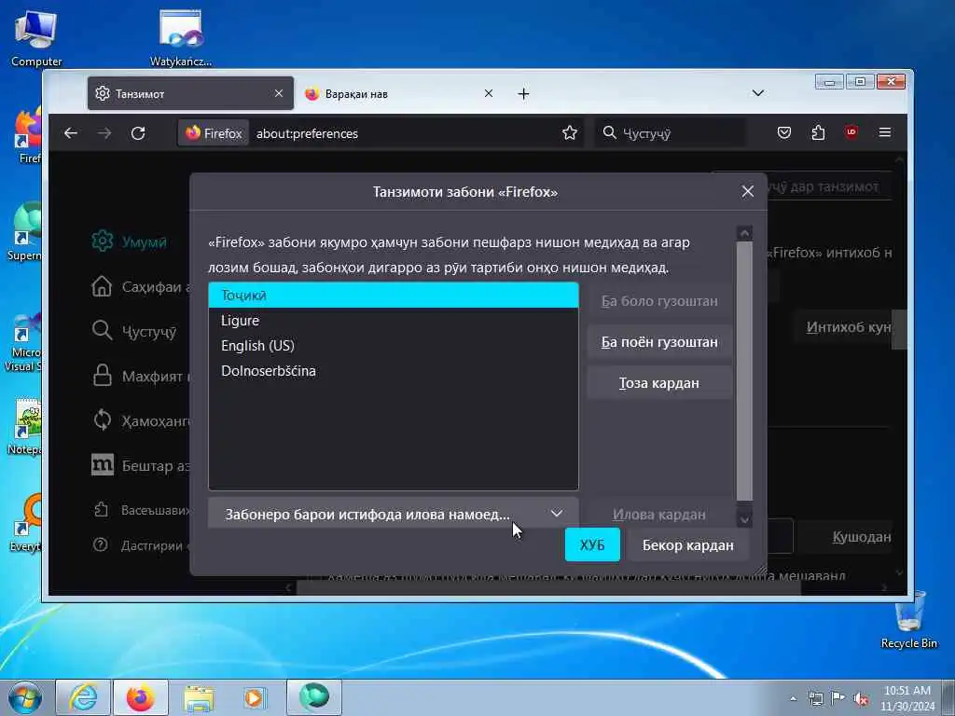Screen dimensions: 955x716
Task: Click the Ҷустуҷӯ search box in toolbar
Action: pyautogui.click(x=670, y=132)
